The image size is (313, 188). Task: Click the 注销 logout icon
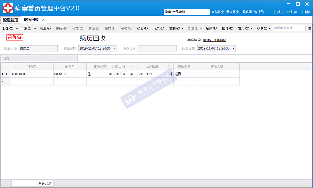[301, 12]
